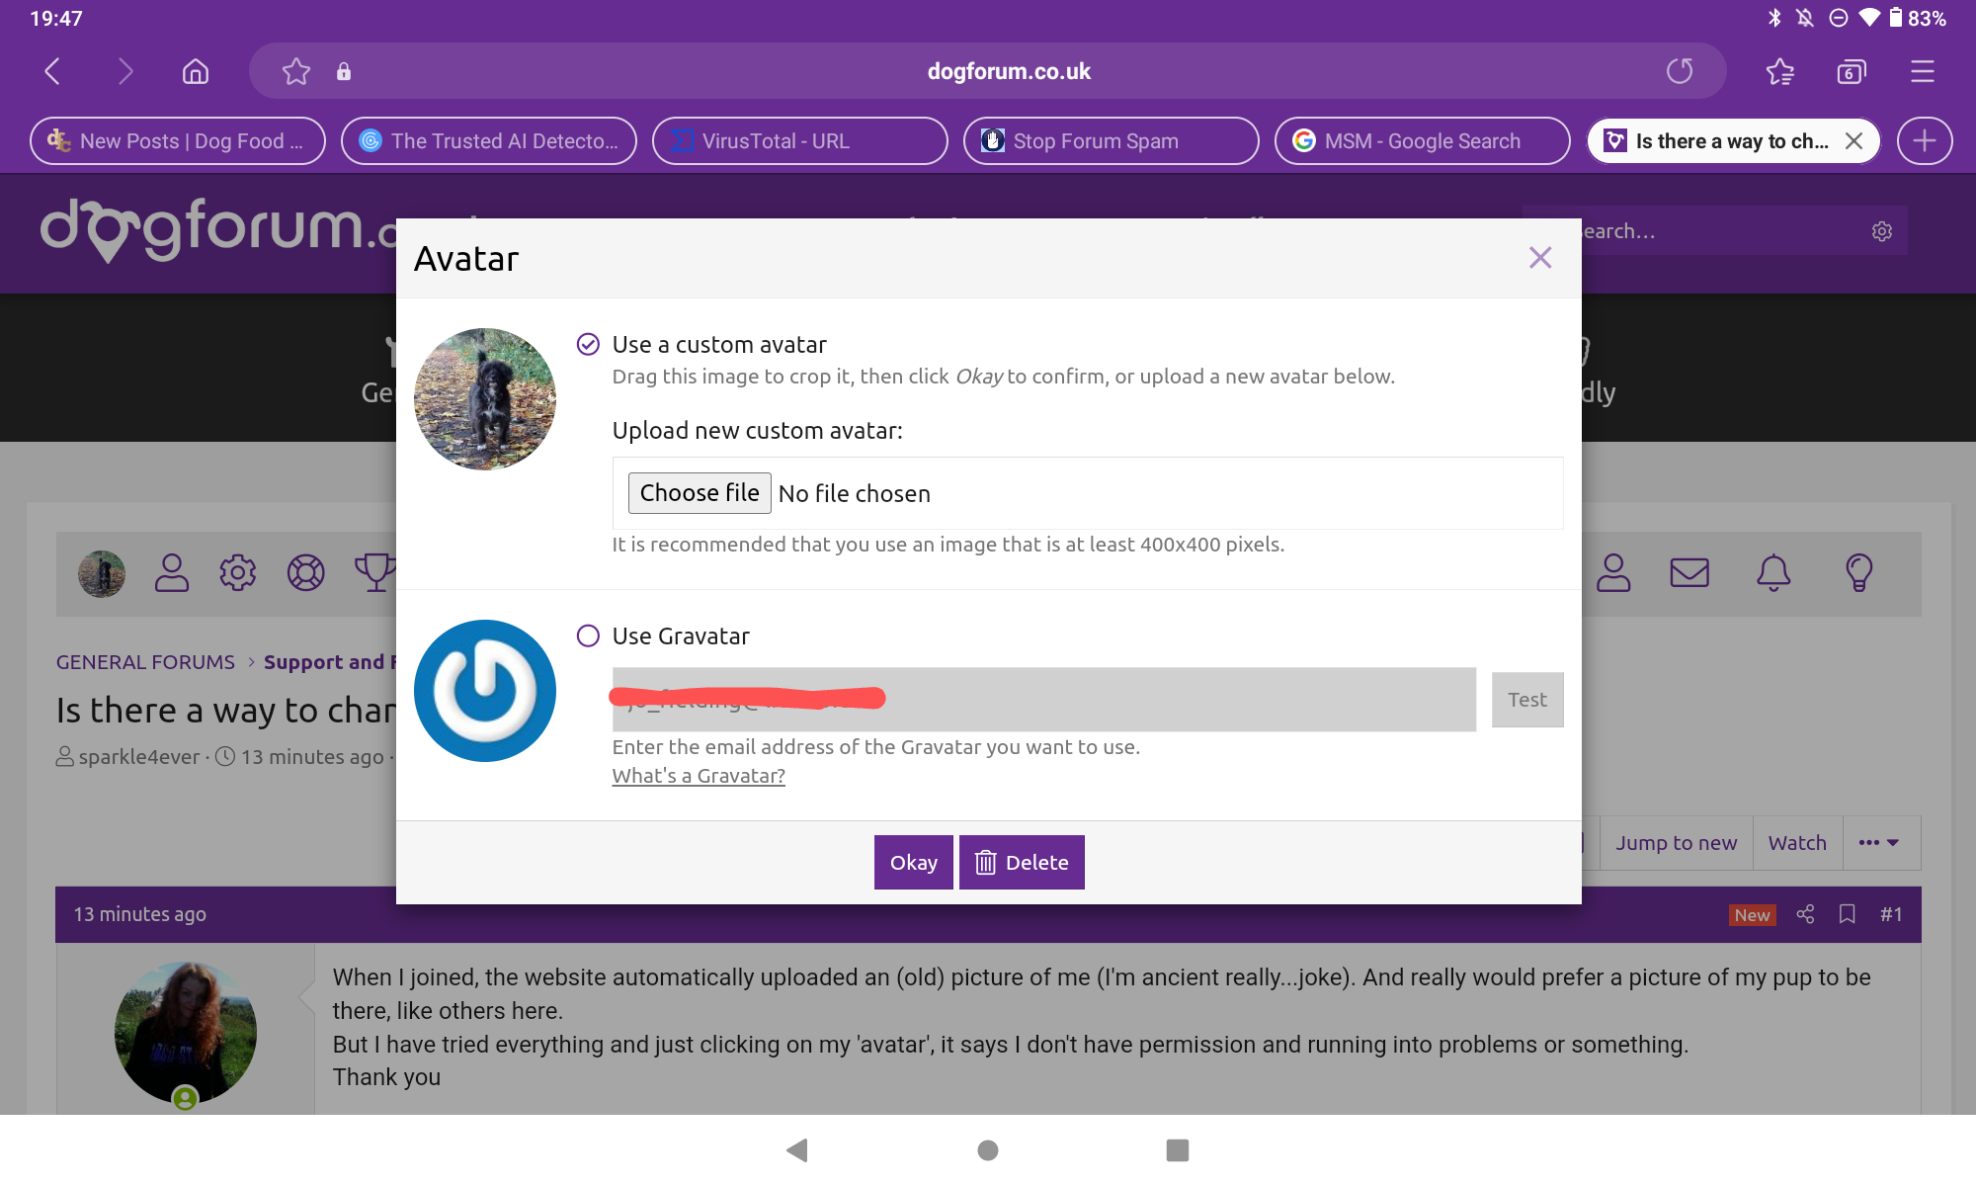
Task: Open GENERAL FORUMS breadcrumb
Action: point(145,662)
